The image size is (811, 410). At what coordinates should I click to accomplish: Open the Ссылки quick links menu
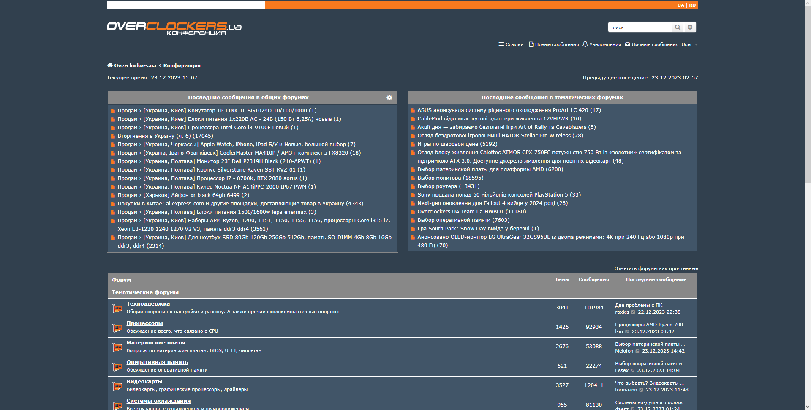pyautogui.click(x=511, y=44)
